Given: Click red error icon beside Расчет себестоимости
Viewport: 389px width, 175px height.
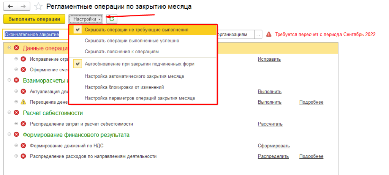Looking at the screenshot, I should tap(16, 113).
